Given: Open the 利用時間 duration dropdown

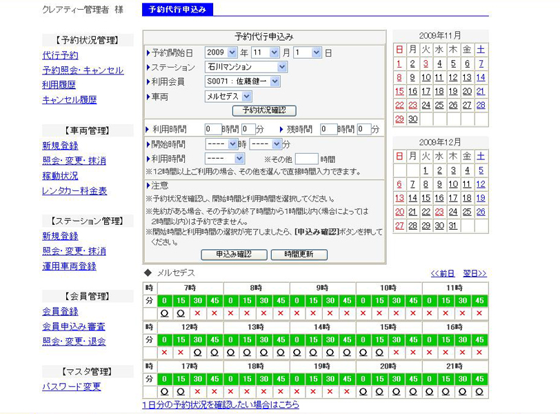Looking at the screenshot, I should click(x=225, y=158).
